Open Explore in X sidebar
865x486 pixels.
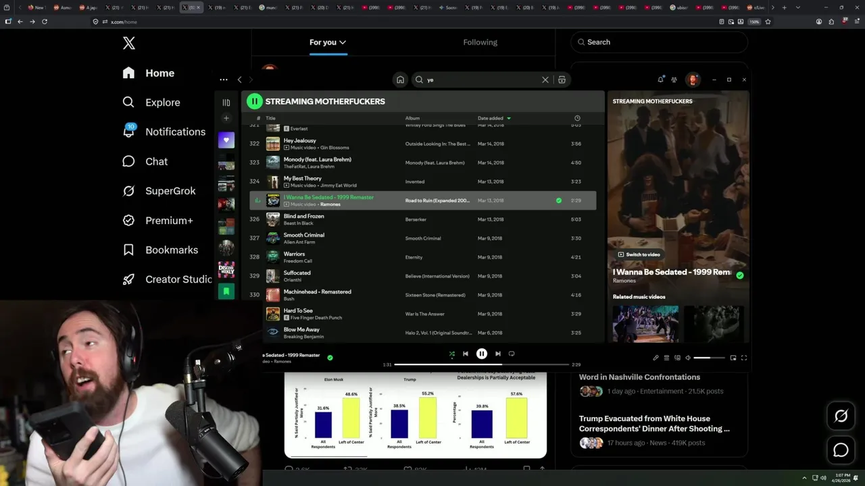pyautogui.click(x=151, y=103)
